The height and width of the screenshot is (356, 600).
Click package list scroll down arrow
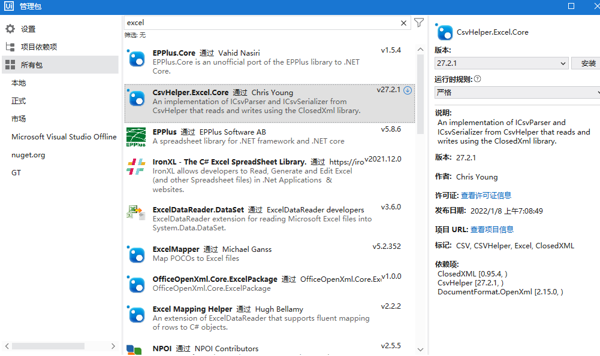(x=420, y=349)
